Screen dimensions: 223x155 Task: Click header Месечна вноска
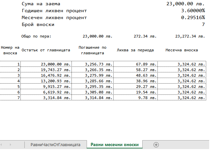tap(181, 50)
